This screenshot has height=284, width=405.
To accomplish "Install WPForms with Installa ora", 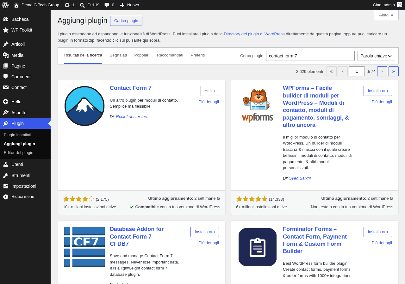I will [x=378, y=91].
